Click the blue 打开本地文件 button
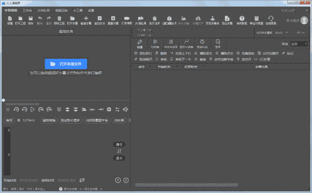Screen dimensions: 312x193 66,64
